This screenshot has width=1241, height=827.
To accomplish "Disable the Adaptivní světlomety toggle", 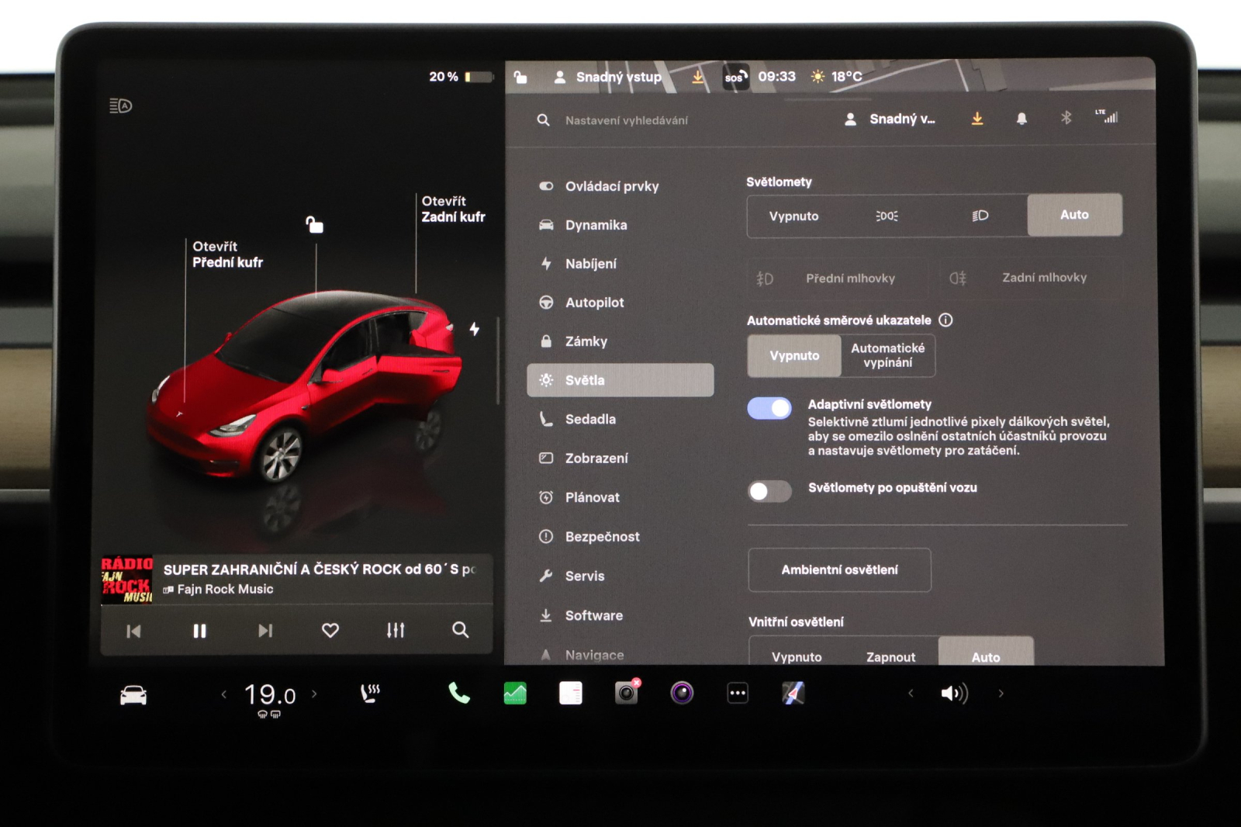I will [769, 407].
